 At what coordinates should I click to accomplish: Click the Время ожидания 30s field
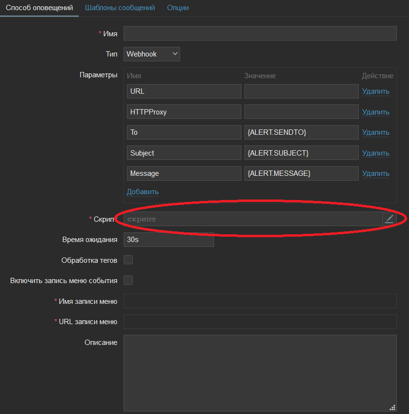169,240
